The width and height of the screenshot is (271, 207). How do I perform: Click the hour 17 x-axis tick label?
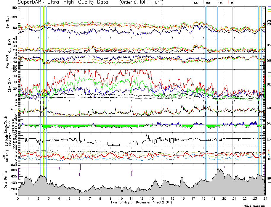(x=193, y=198)
